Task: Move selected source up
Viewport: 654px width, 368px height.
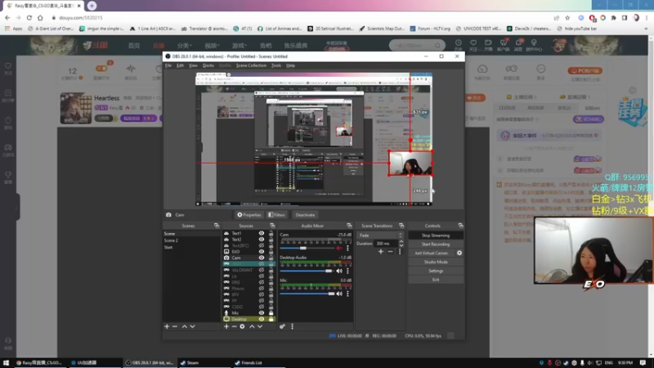Action: (x=252, y=326)
